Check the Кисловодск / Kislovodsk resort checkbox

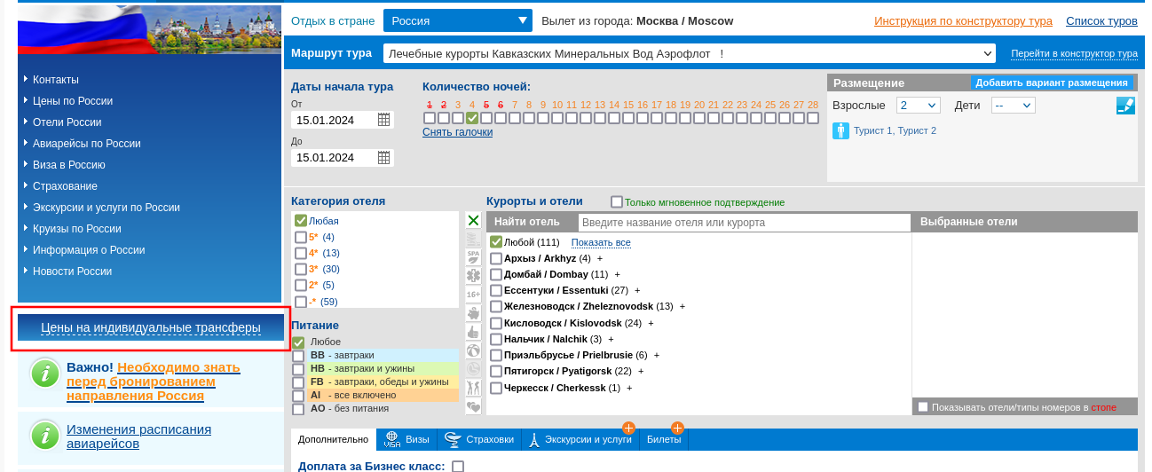pyautogui.click(x=496, y=323)
